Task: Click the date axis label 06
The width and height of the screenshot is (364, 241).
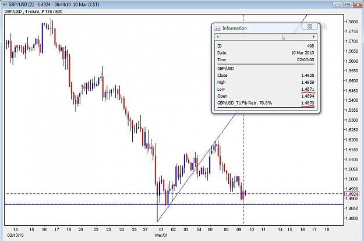Action: (210, 229)
